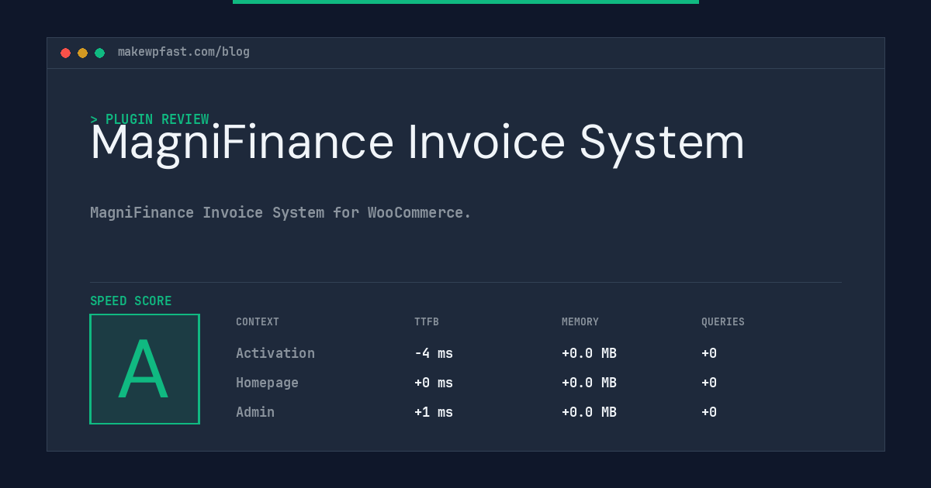Click the CONTEXT column header
931x488 pixels.
(258, 322)
